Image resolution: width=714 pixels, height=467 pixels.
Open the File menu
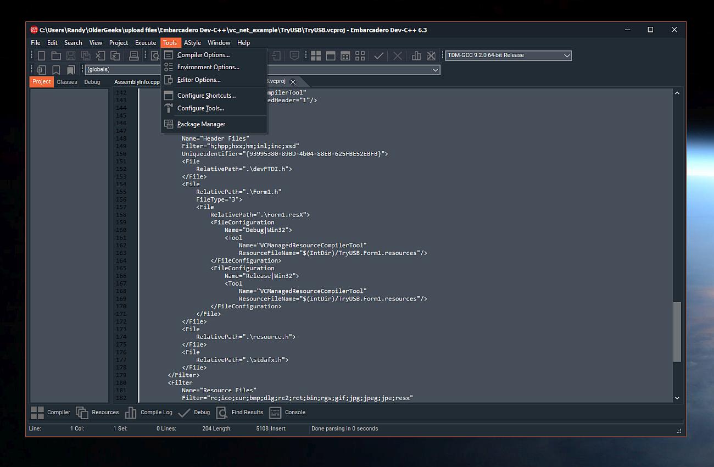[x=35, y=43]
